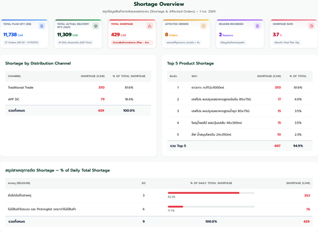Click the 2 Reasons recorded value
The width and height of the screenshot is (318, 232).
(226, 34)
